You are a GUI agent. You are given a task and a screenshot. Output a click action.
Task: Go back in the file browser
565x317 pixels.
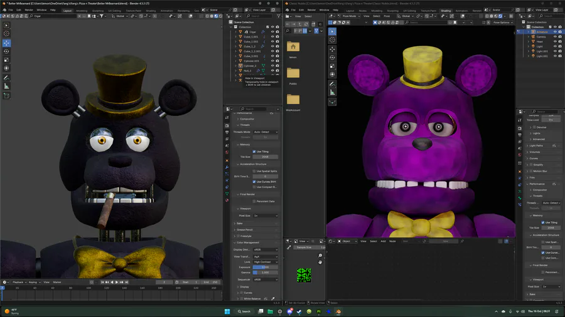288,24
